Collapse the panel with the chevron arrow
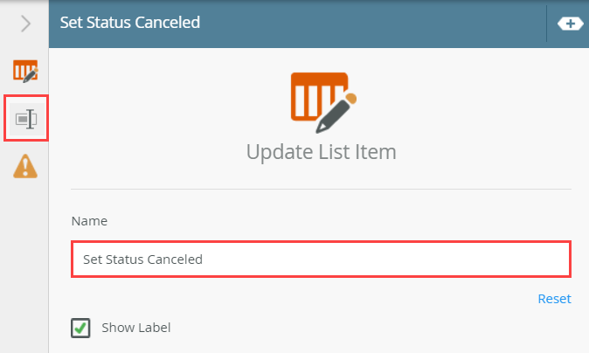This screenshot has height=353, width=589. (x=25, y=24)
